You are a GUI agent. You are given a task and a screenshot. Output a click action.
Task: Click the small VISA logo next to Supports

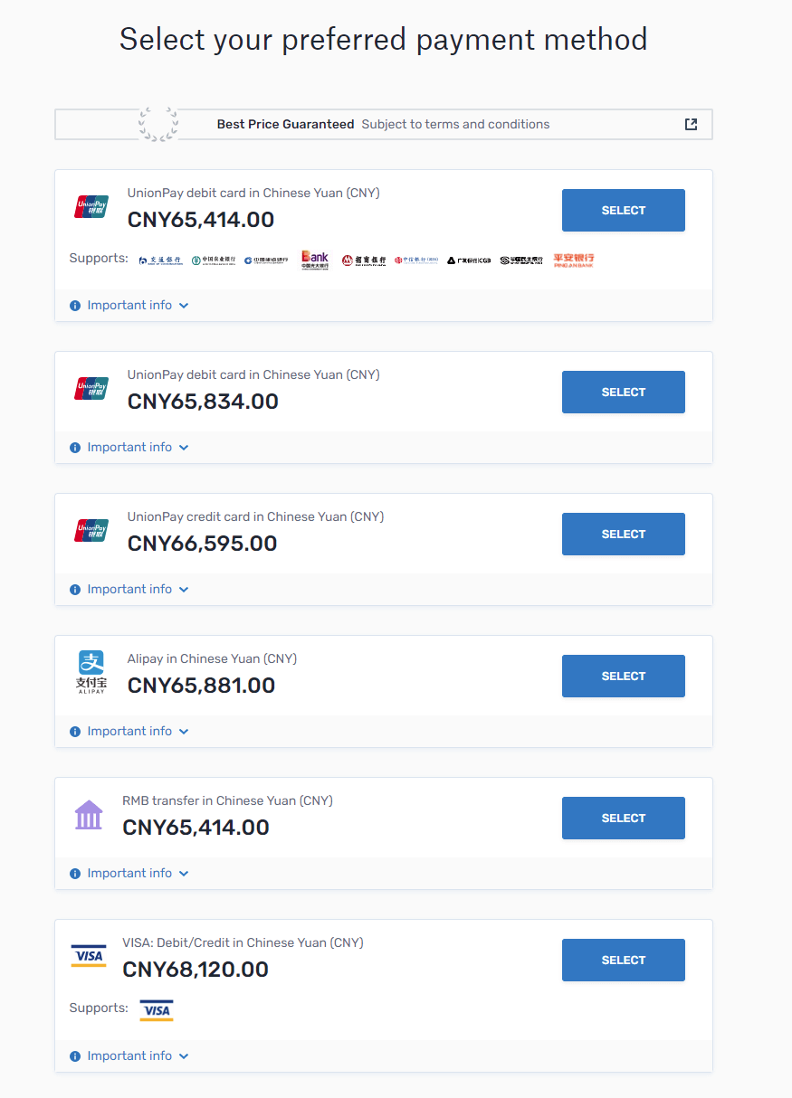pyautogui.click(x=157, y=1010)
